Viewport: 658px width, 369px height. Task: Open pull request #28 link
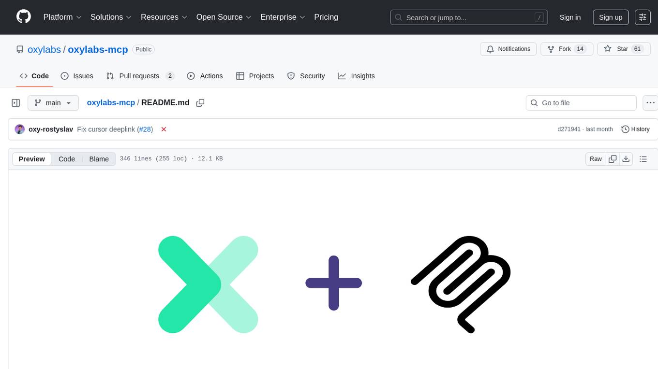[145, 129]
